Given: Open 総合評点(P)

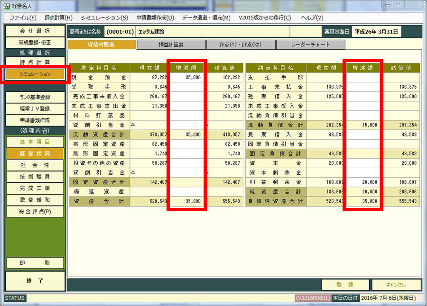Looking at the screenshot, I should [35, 212].
